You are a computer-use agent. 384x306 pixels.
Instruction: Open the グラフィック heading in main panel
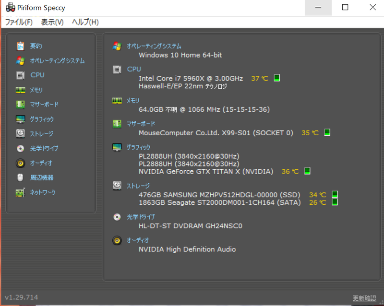point(138,147)
